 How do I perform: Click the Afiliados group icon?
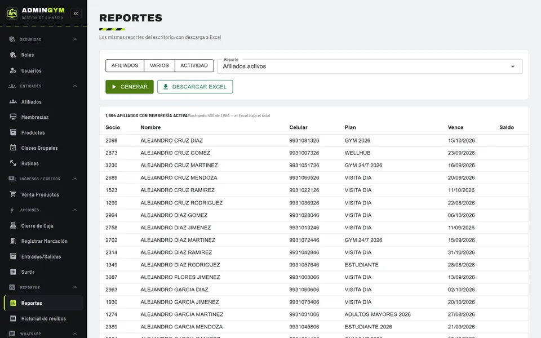(x=13, y=101)
